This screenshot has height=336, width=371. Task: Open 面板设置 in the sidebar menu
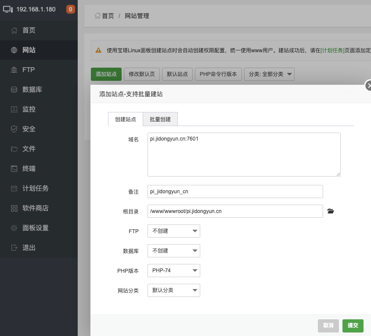(x=39, y=228)
